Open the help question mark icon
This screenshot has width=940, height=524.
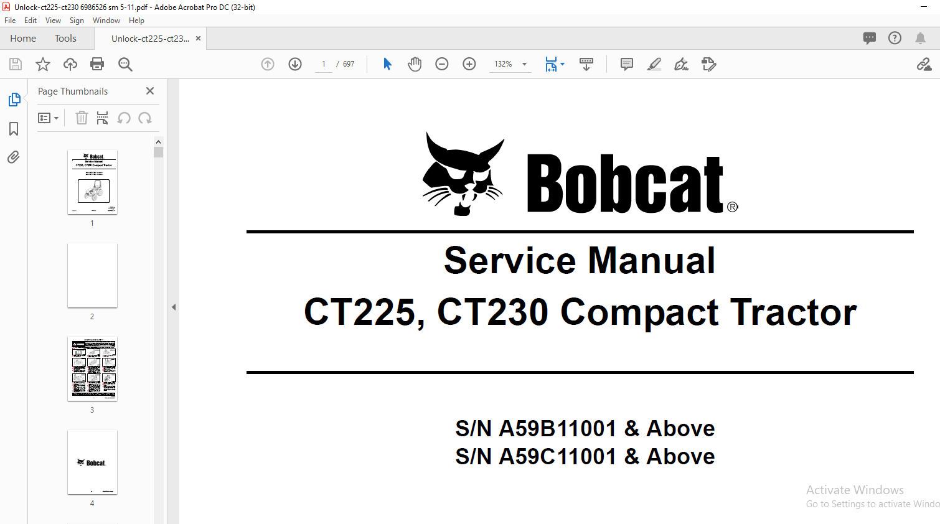[895, 38]
